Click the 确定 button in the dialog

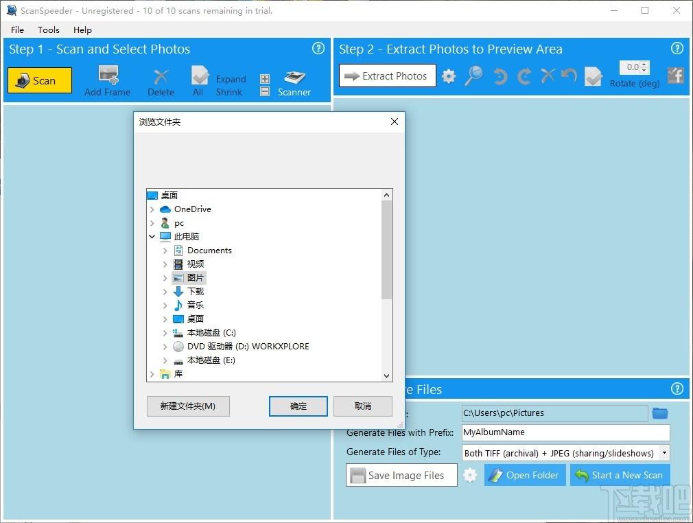pyautogui.click(x=298, y=406)
